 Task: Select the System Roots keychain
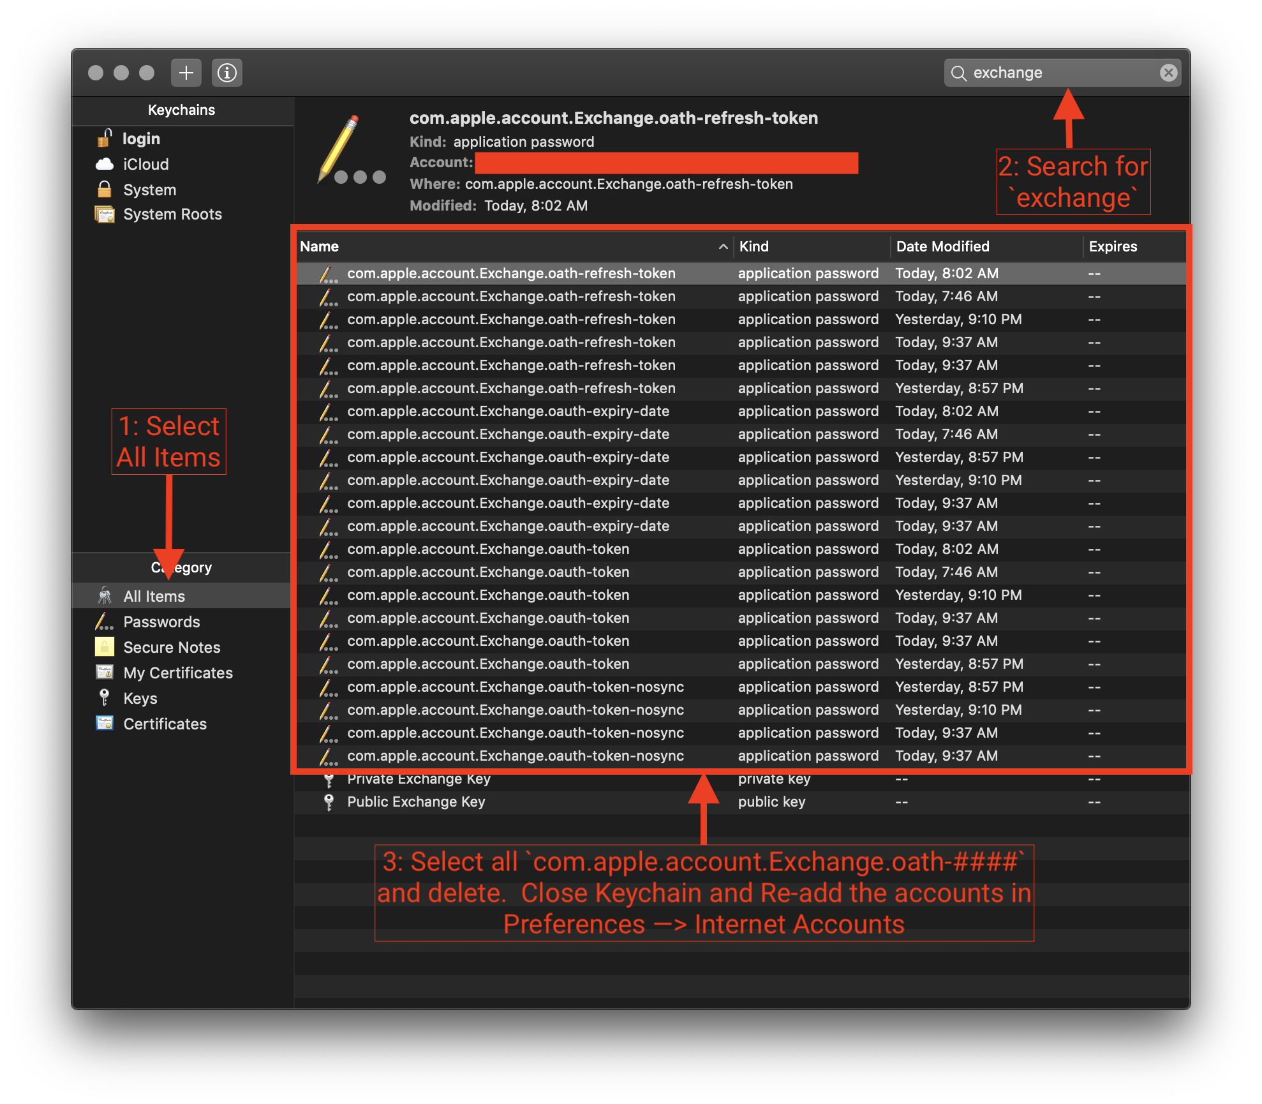(182, 214)
